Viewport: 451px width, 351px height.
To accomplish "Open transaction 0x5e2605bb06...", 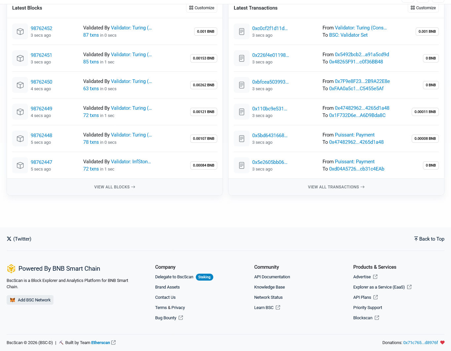I will click(270, 162).
